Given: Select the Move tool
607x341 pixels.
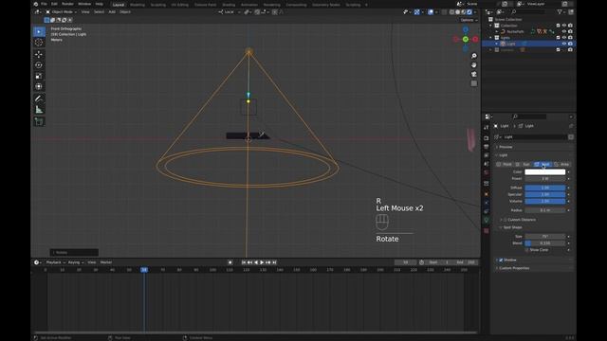Looking at the screenshot, I should click(39, 55).
